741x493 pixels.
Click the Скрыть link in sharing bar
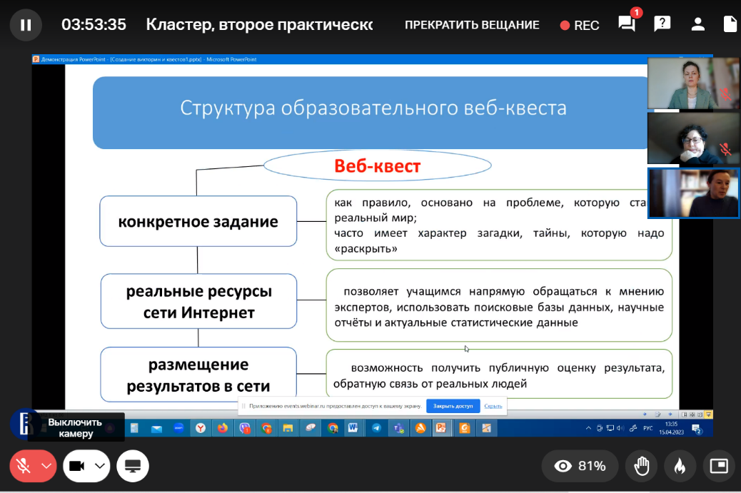493,406
